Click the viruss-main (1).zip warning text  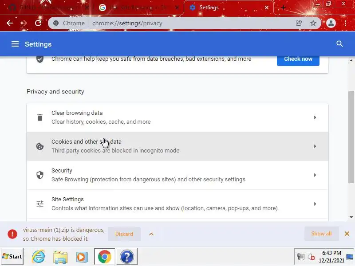tap(63, 234)
